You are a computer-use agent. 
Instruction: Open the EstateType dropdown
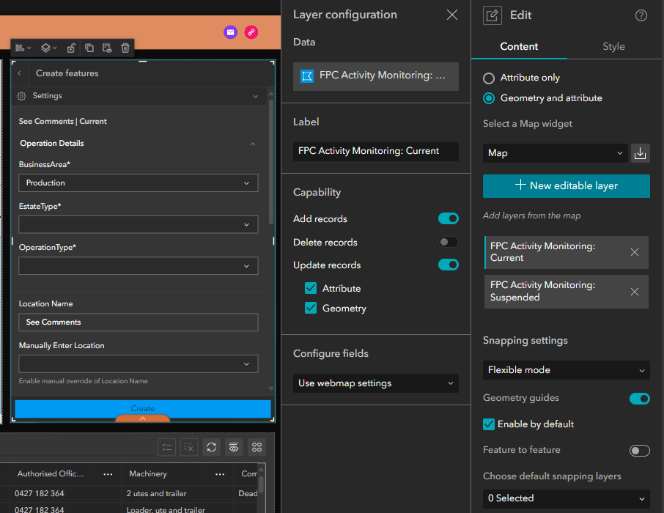(x=139, y=224)
